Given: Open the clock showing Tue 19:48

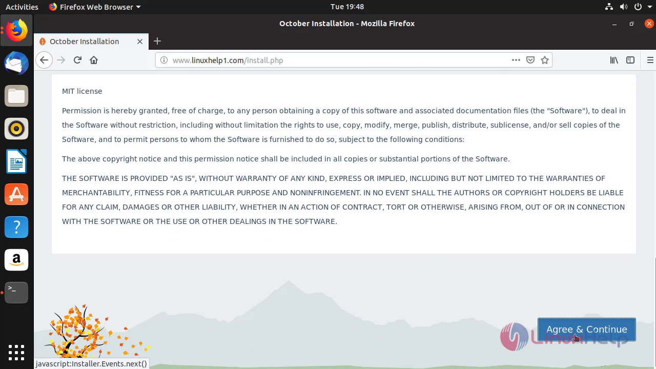Looking at the screenshot, I should point(347,7).
